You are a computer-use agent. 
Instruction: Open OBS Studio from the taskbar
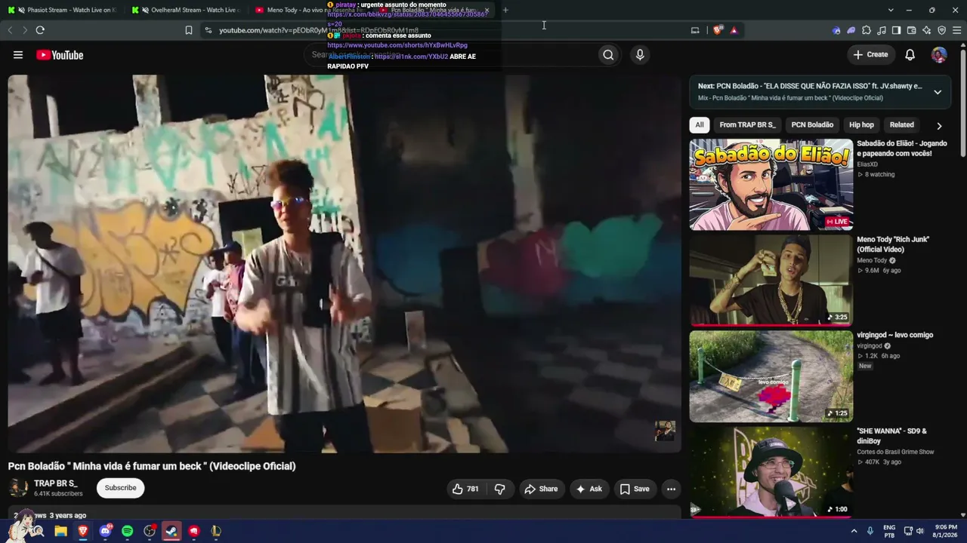point(150,531)
